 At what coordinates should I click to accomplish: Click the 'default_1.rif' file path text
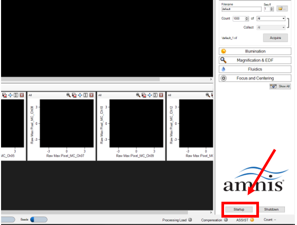click(x=229, y=38)
